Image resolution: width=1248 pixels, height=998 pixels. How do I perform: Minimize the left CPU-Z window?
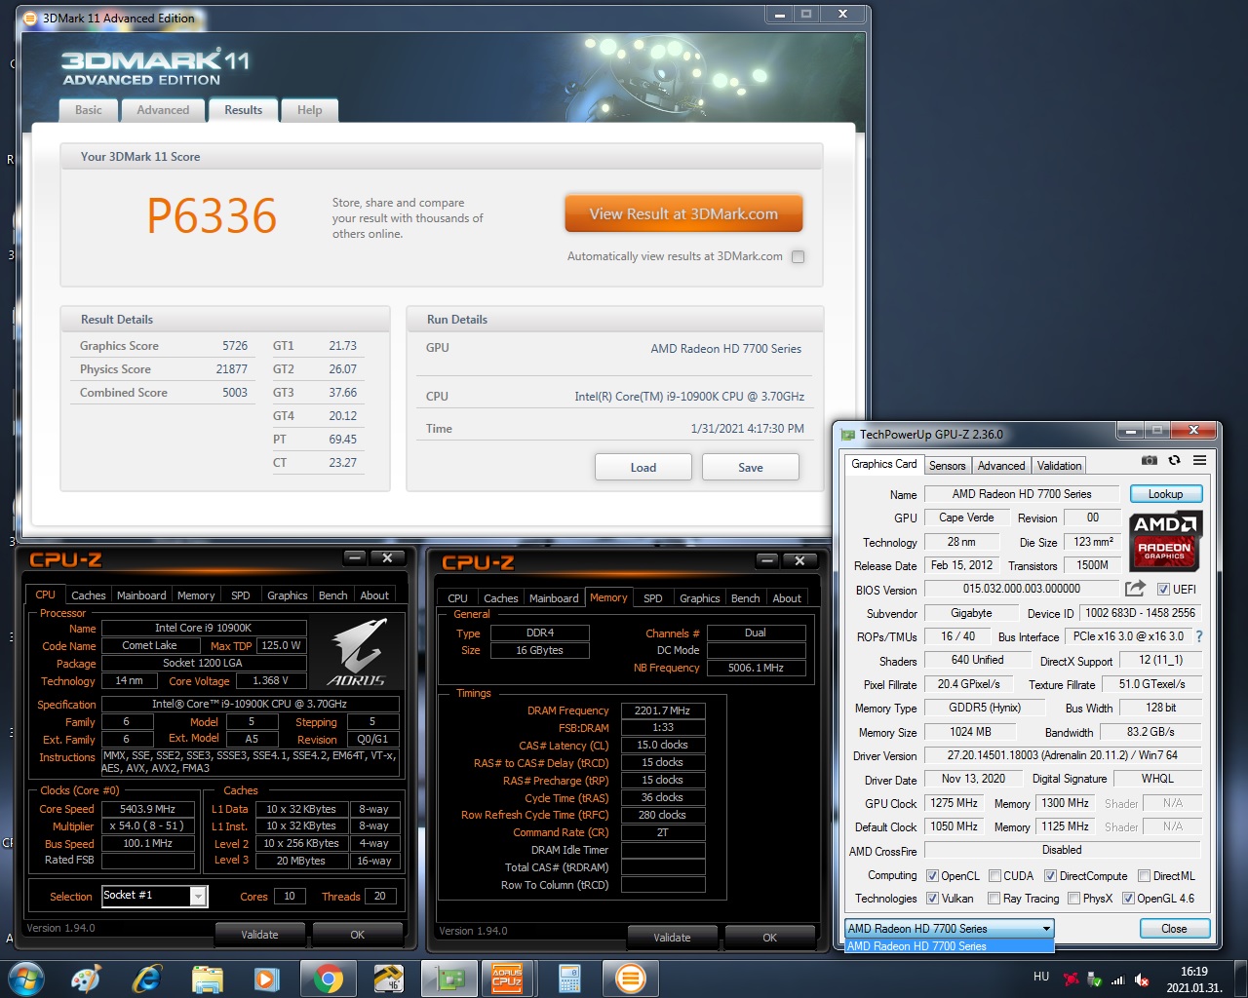355,557
